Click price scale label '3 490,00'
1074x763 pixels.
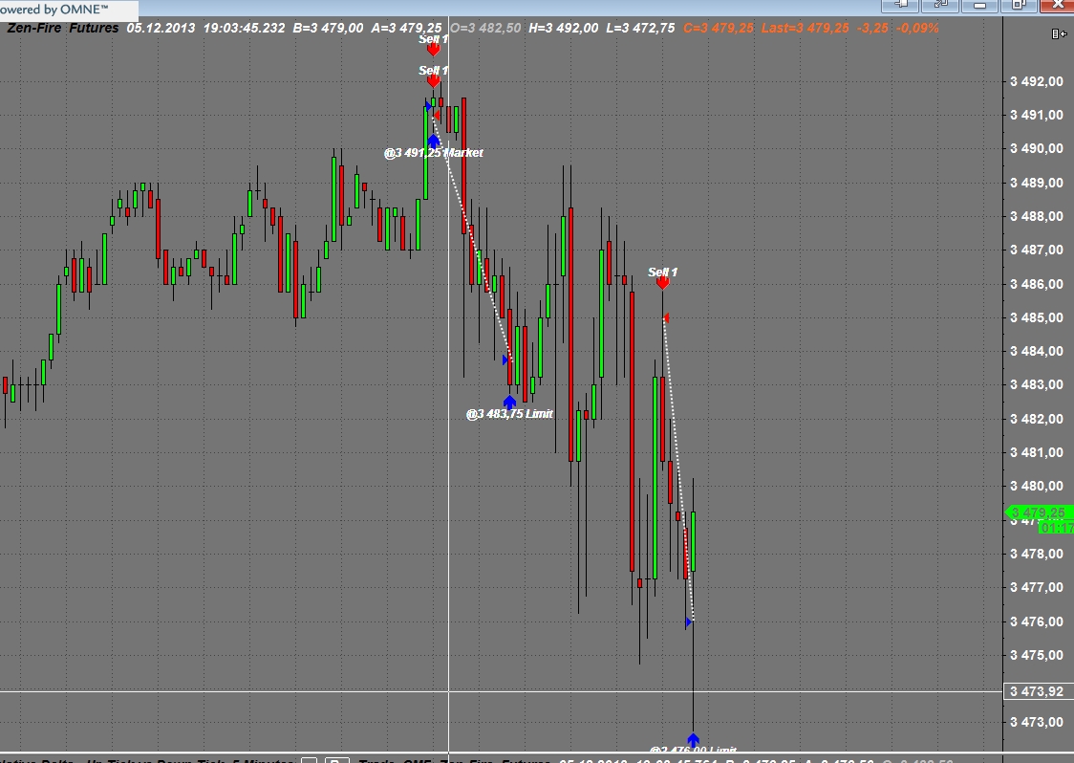coord(1037,149)
